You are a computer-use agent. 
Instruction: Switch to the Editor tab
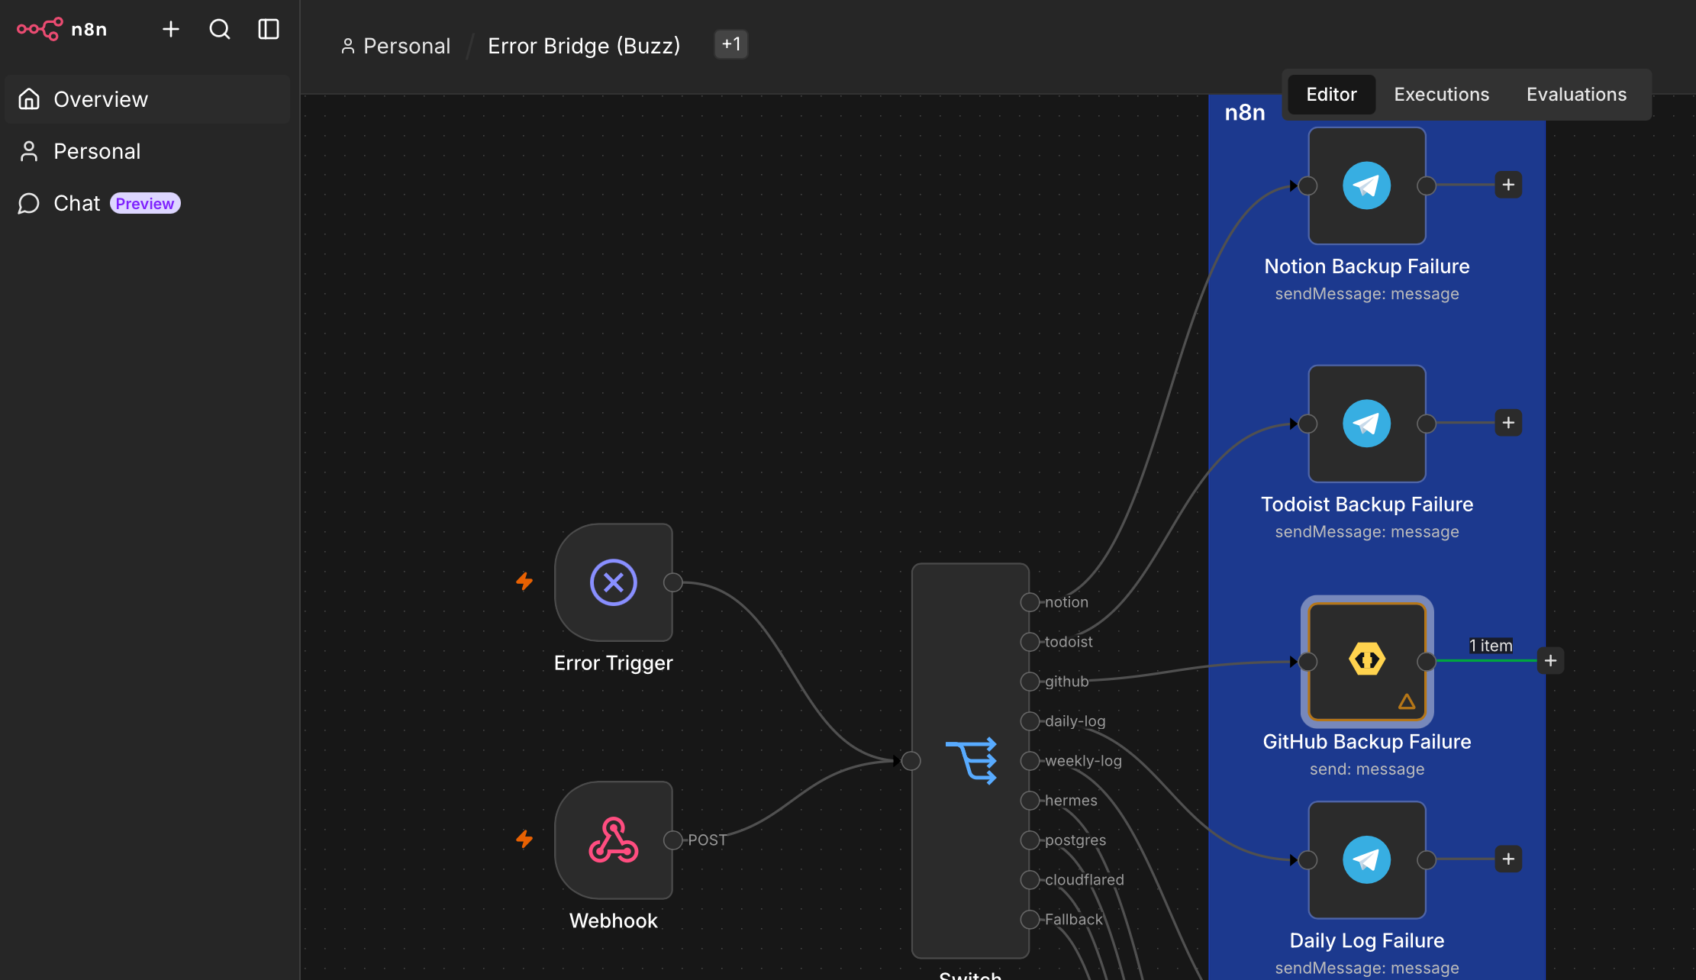[x=1331, y=95]
